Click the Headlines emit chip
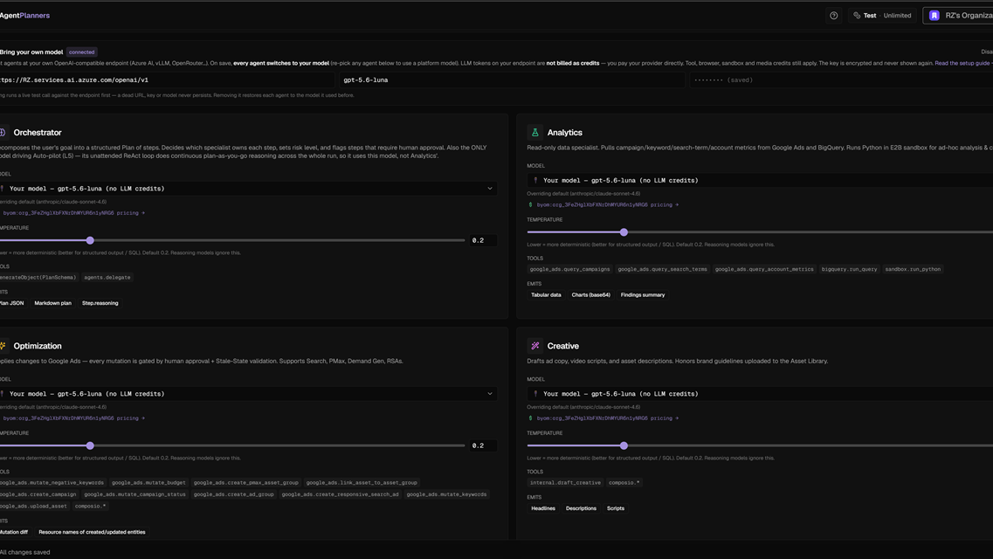 [x=543, y=508]
